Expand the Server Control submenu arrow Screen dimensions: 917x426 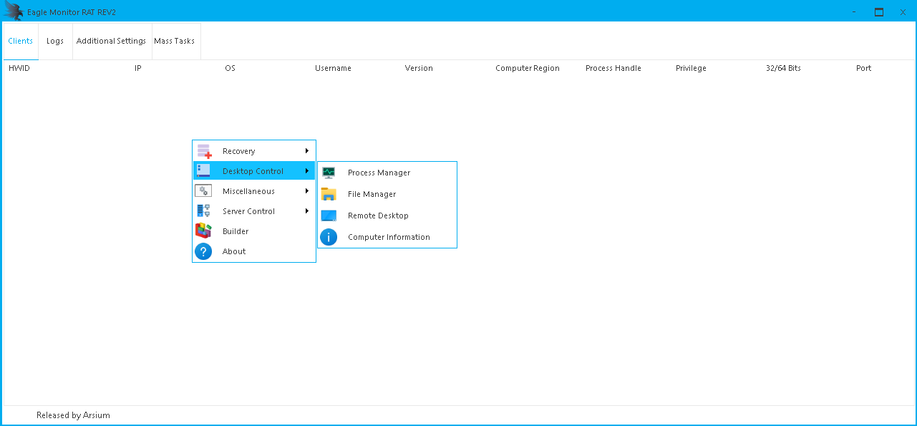pos(307,211)
